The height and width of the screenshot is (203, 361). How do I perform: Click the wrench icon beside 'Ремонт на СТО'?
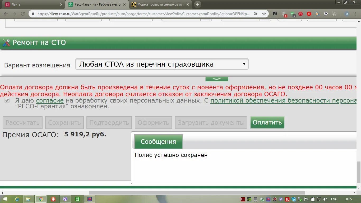pos(6,43)
